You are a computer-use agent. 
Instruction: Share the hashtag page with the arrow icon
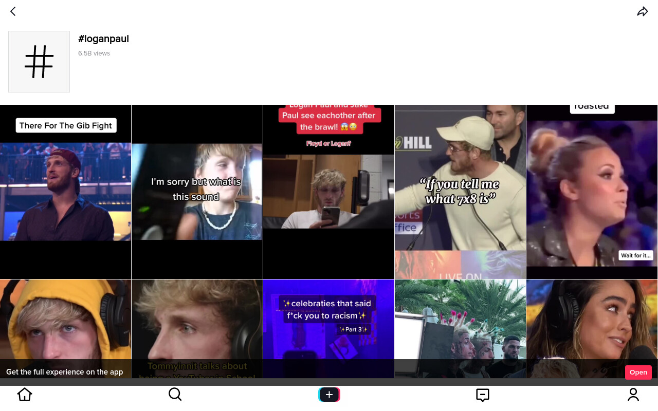click(643, 11)
